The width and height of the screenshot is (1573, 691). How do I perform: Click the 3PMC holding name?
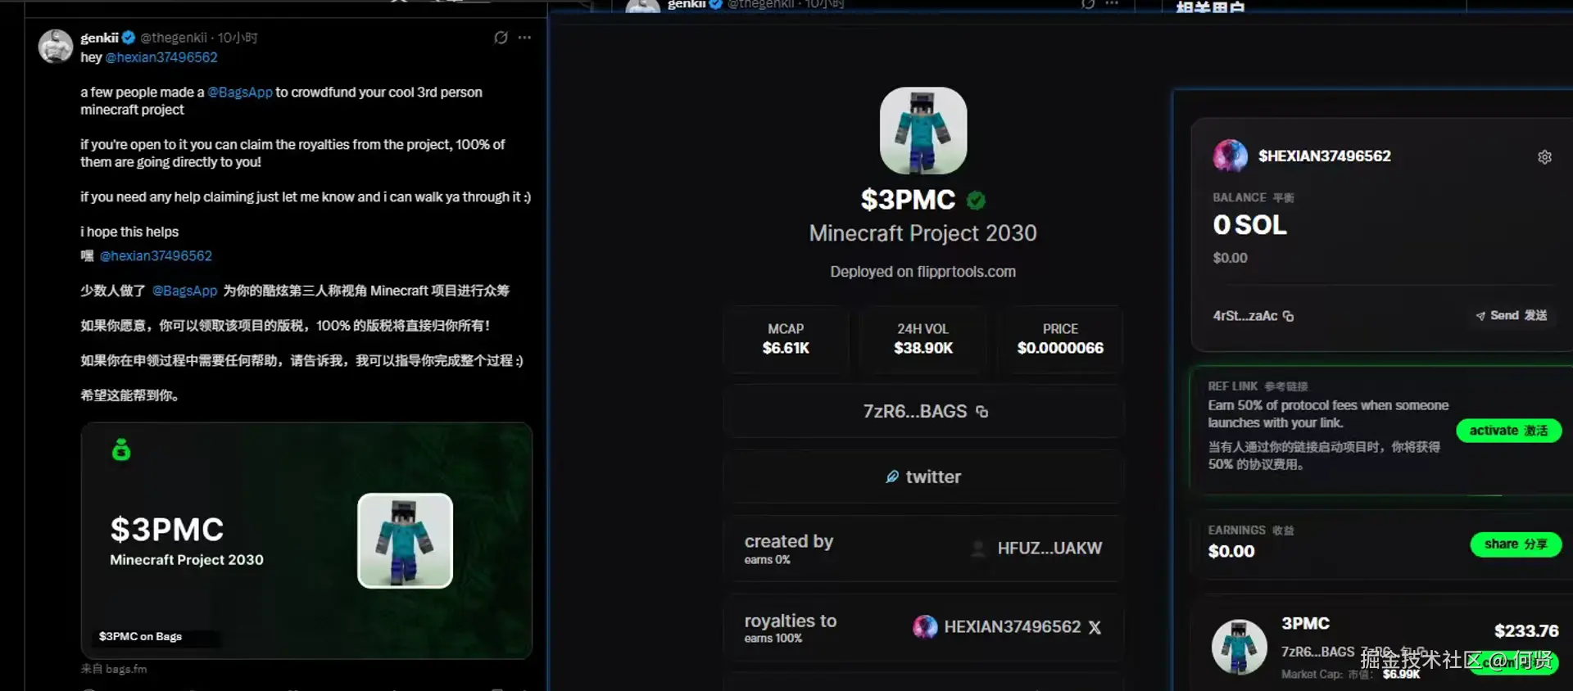tap(1306, 624)
